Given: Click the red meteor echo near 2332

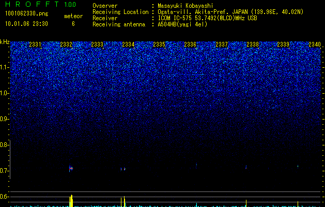Looking at the screenshot, I should (71, 168).
